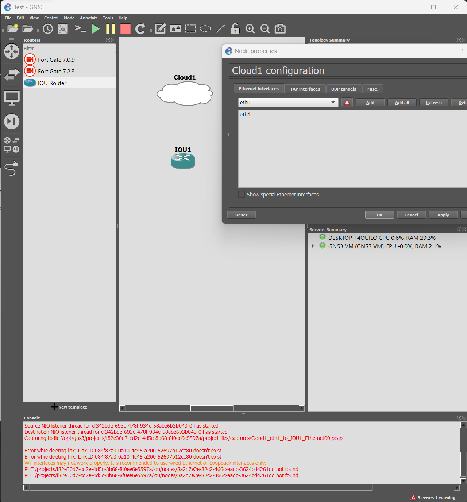Select the ellipse drawing tool
467x502 pixels.
click(205, 28)
